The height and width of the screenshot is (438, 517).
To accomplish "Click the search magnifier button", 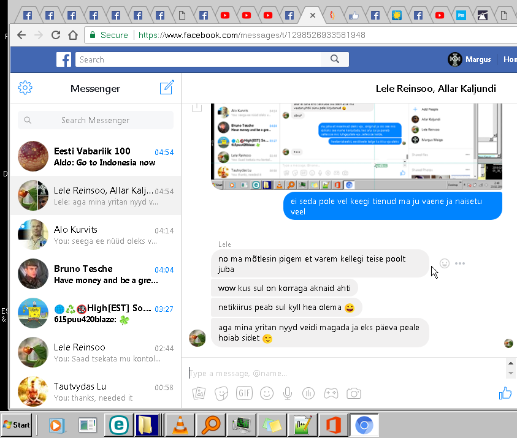I will click(x=335, y=59).
